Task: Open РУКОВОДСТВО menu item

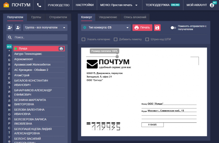Action: (59, 5)
